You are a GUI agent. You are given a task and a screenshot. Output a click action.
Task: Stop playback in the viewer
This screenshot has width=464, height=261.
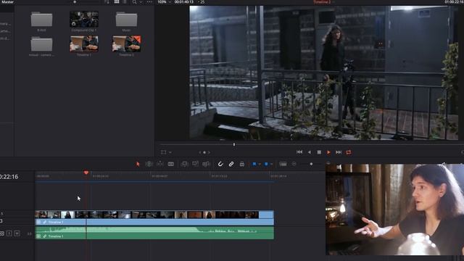319,152
